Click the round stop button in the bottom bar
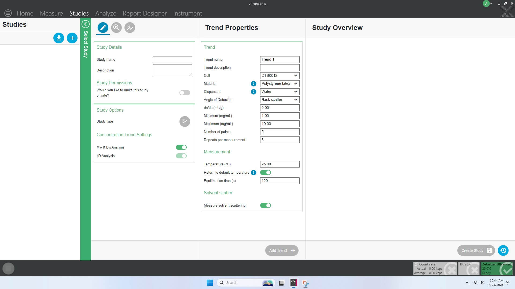This screenshot has height=289, width=515. 8,268
